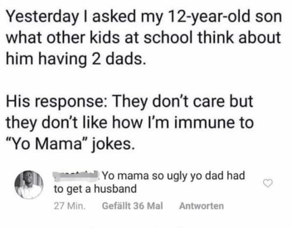The image size is (292, 228).
Task: Select the phrase 'They don't care but'
Action: (x=183, y=101)
